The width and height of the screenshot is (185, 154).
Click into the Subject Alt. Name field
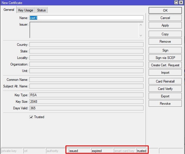pyautogui.click(x=86, y=86)
